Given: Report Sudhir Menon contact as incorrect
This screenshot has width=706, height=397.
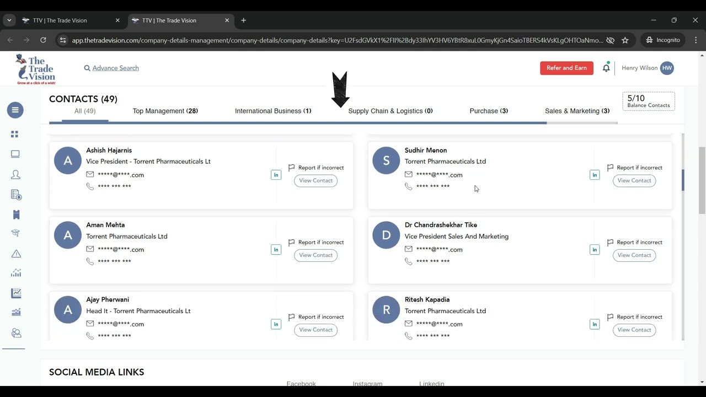Looking at the screenshot, I should (x=635, y=168).
